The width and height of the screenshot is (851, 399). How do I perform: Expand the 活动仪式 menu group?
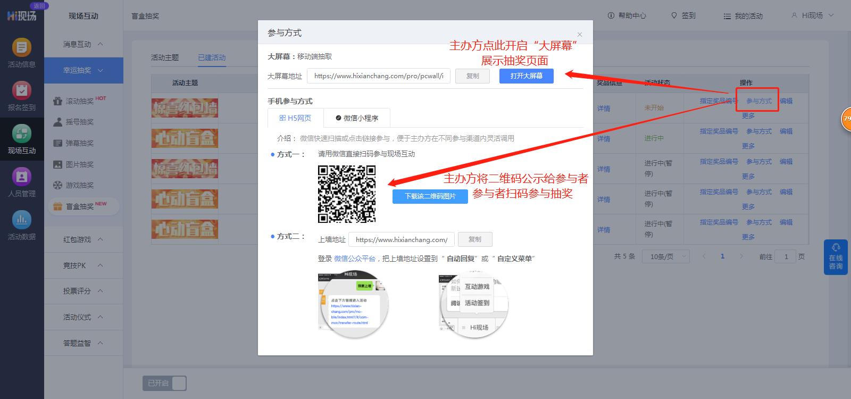[x=84, y=317]
